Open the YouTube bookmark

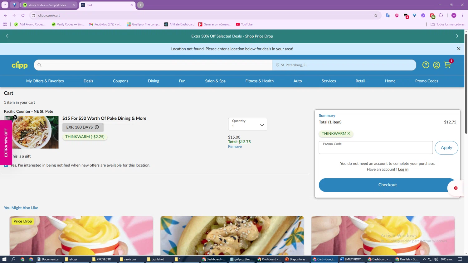(244, 24)
